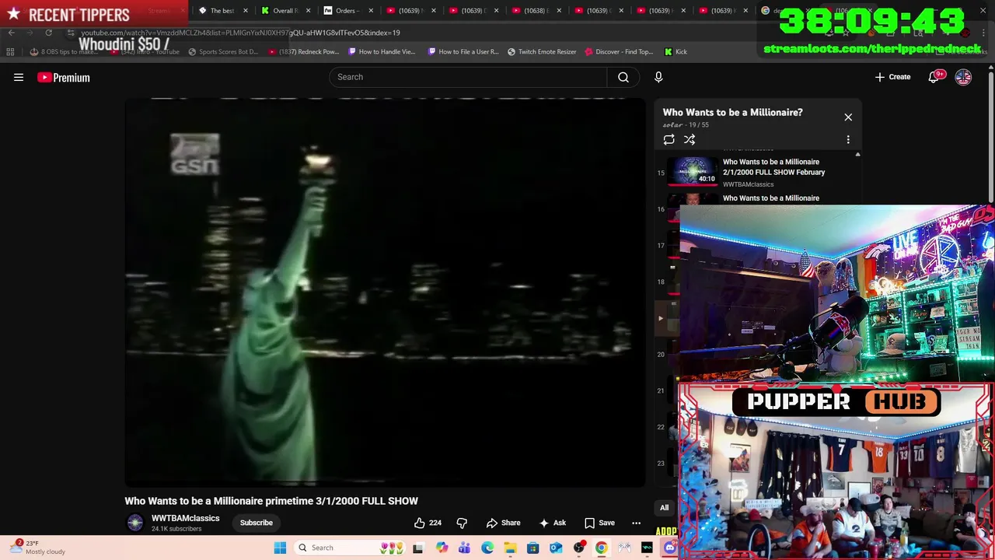Open Task View on taskbar

(418, 548)
